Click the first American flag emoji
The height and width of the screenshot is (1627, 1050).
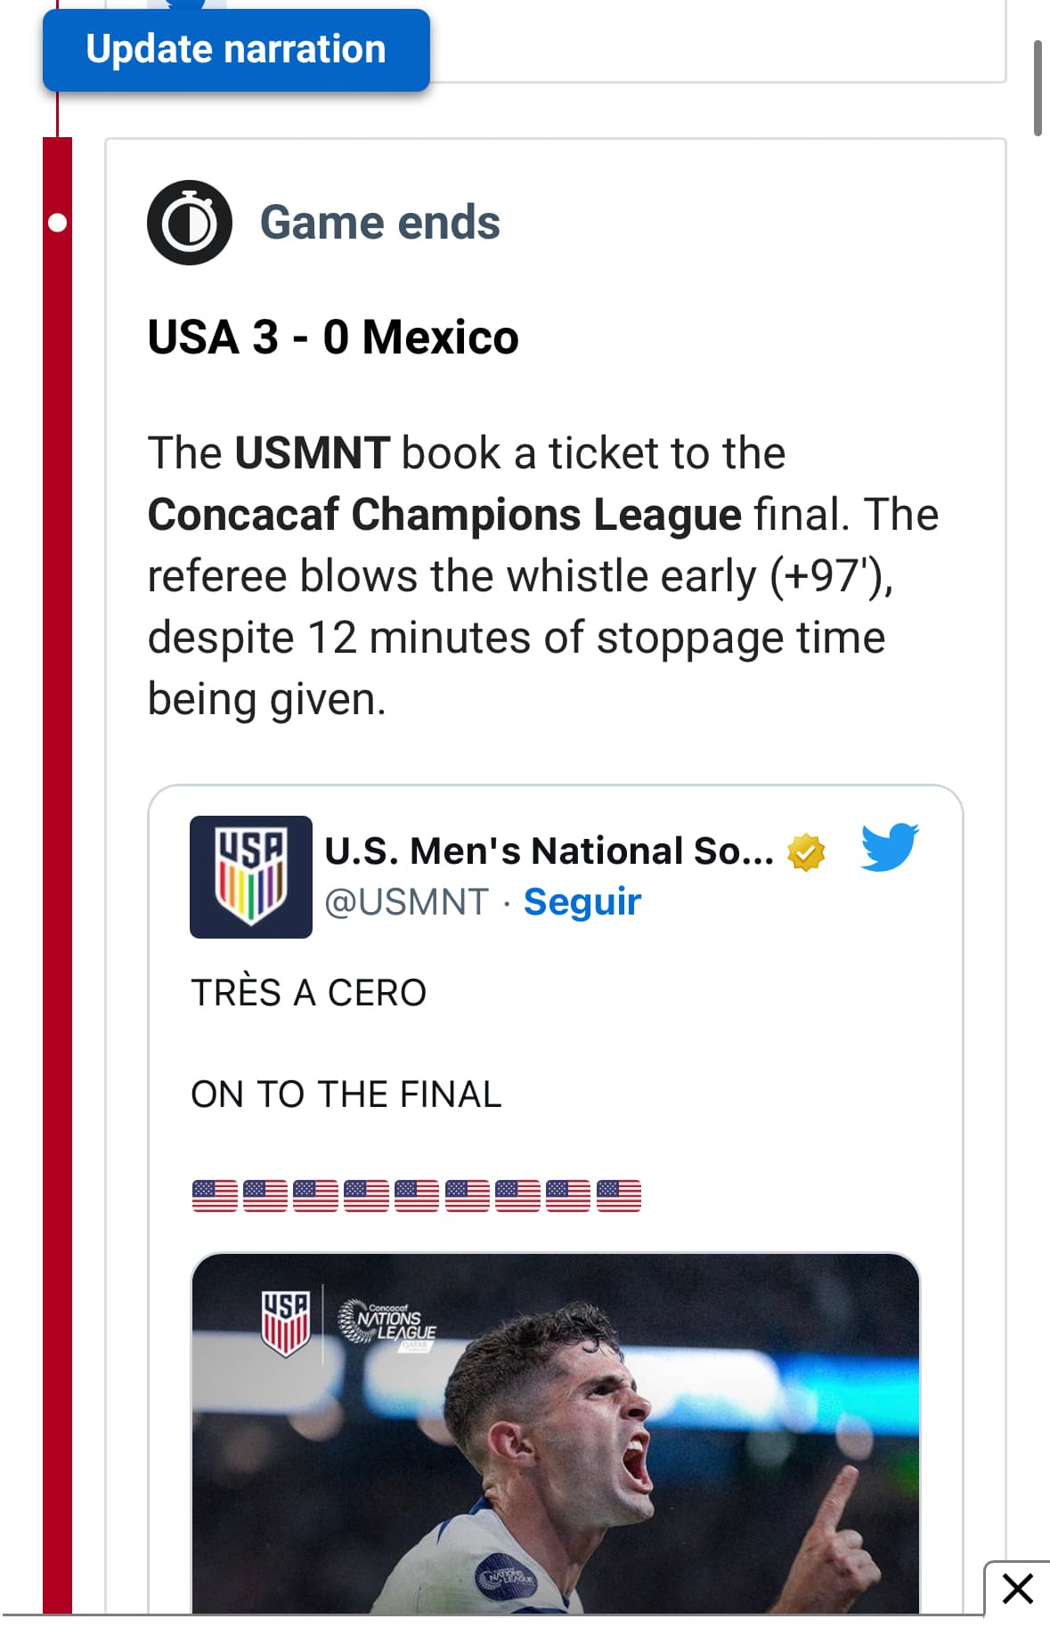click(215, 1195)
